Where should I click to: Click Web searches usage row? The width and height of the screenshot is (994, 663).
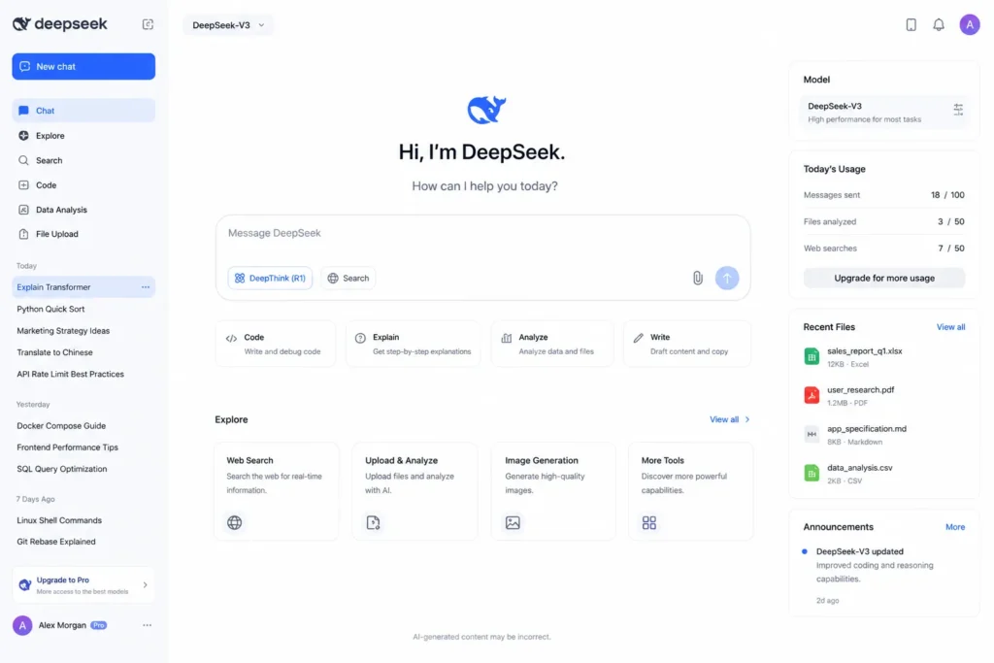(x=883, y=249)
